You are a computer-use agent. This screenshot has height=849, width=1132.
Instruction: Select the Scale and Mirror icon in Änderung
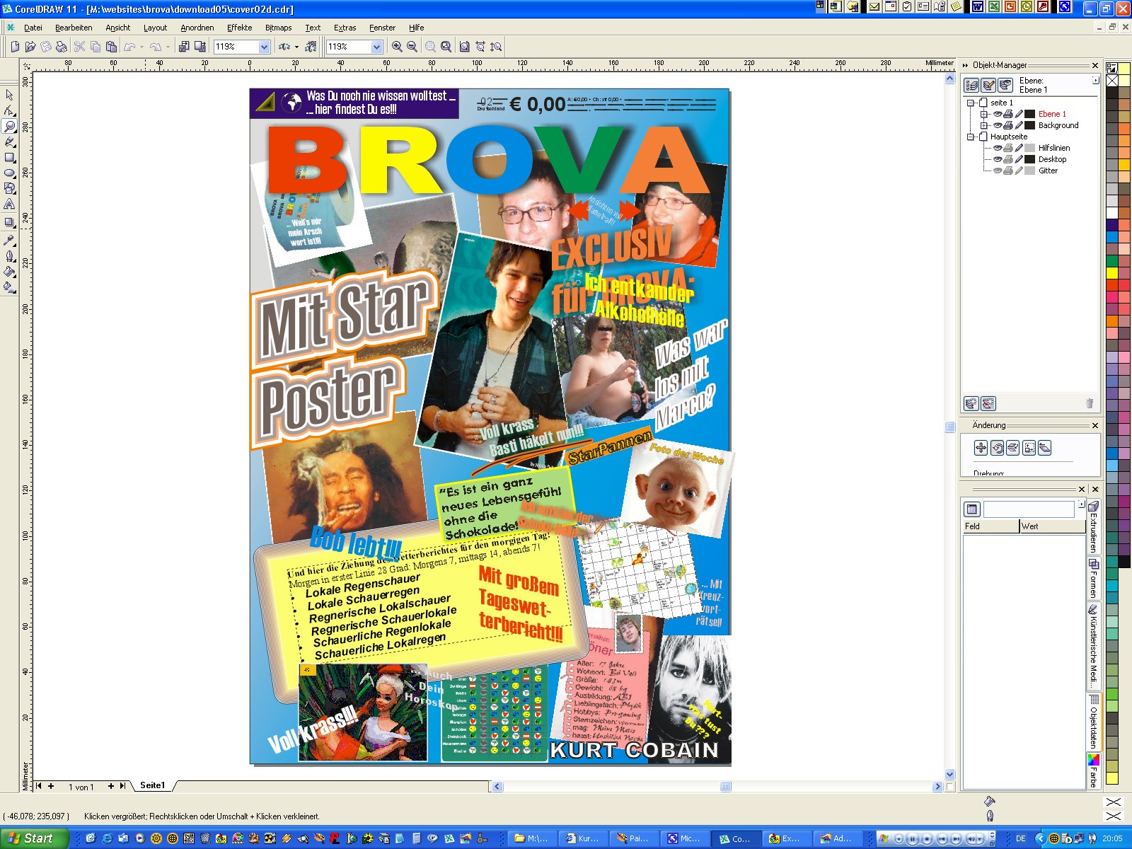[1013, 448]
